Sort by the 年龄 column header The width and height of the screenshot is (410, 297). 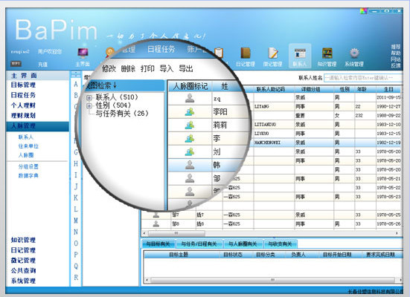point(362,89)
